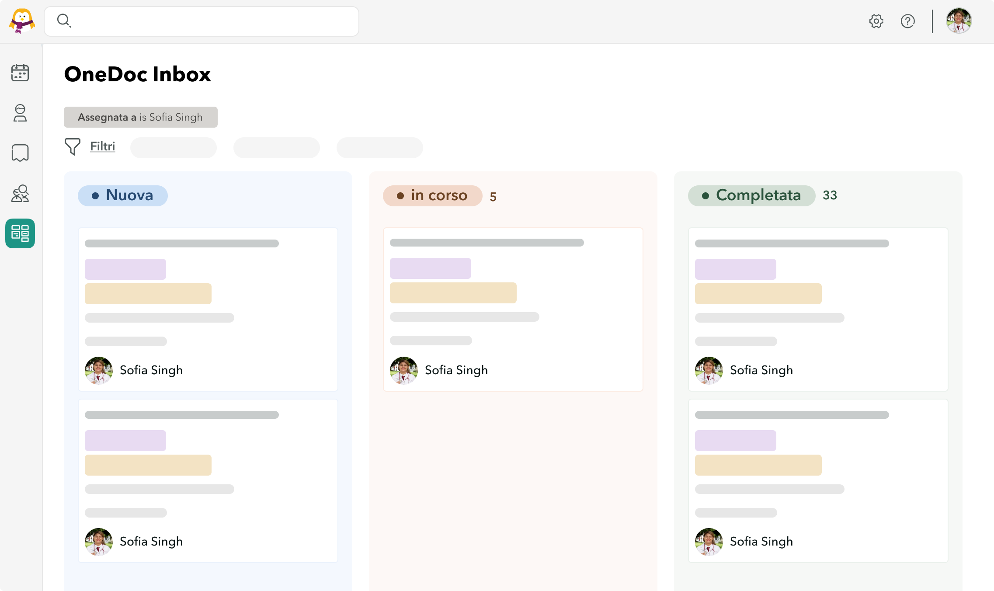Viewport: 994px width, 591px height.
Task: Toggle the 'Nuova' status badge
Action: click(123, 196)
